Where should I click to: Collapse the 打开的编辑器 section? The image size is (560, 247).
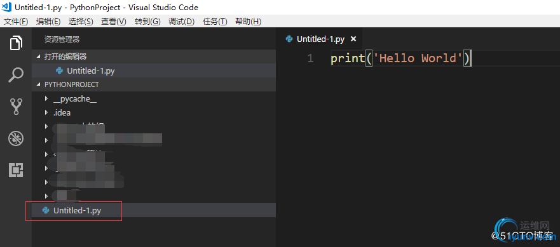[x=39, y=57]
